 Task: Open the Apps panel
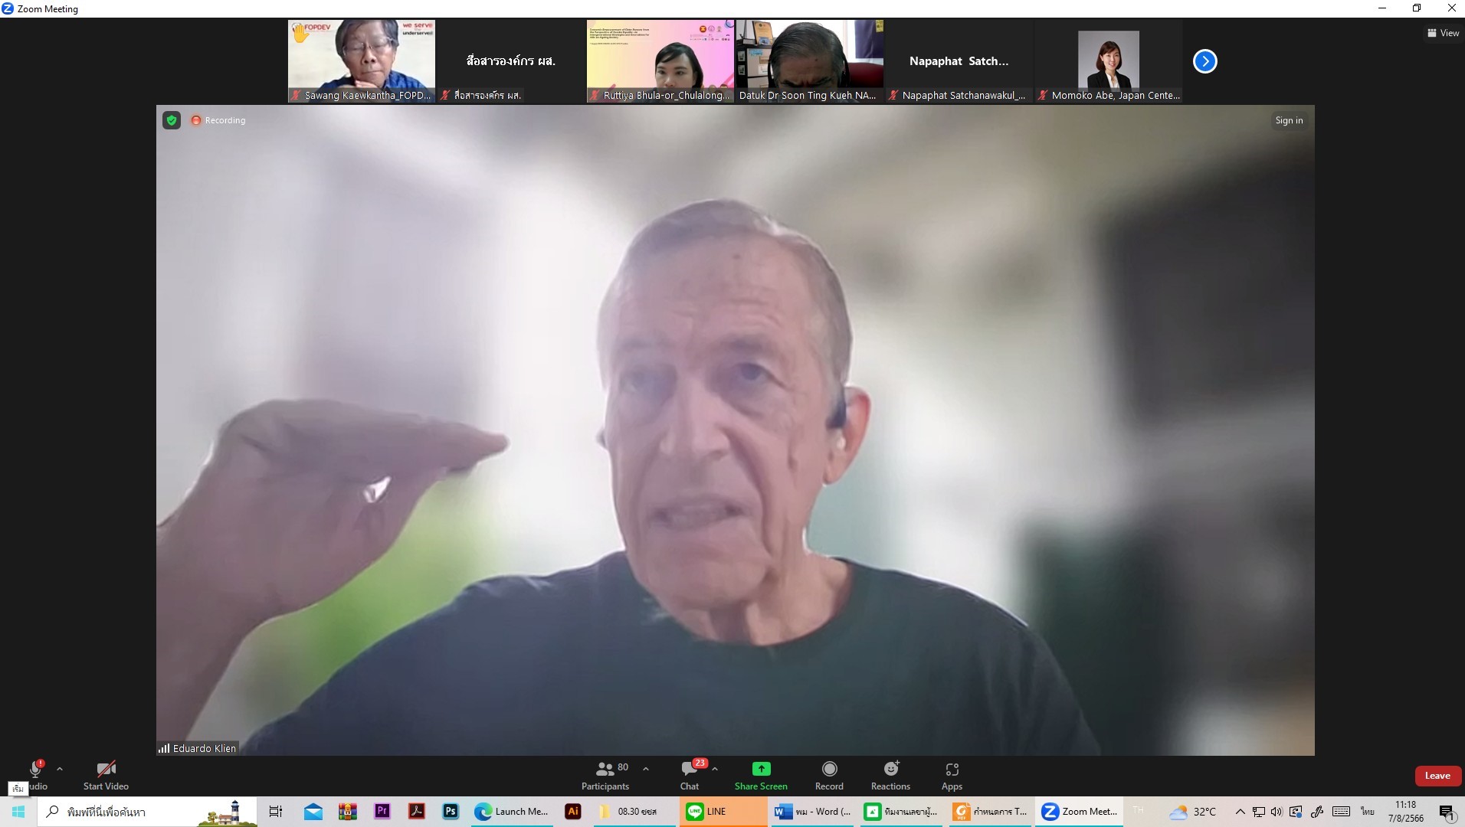tap(952, 775)
